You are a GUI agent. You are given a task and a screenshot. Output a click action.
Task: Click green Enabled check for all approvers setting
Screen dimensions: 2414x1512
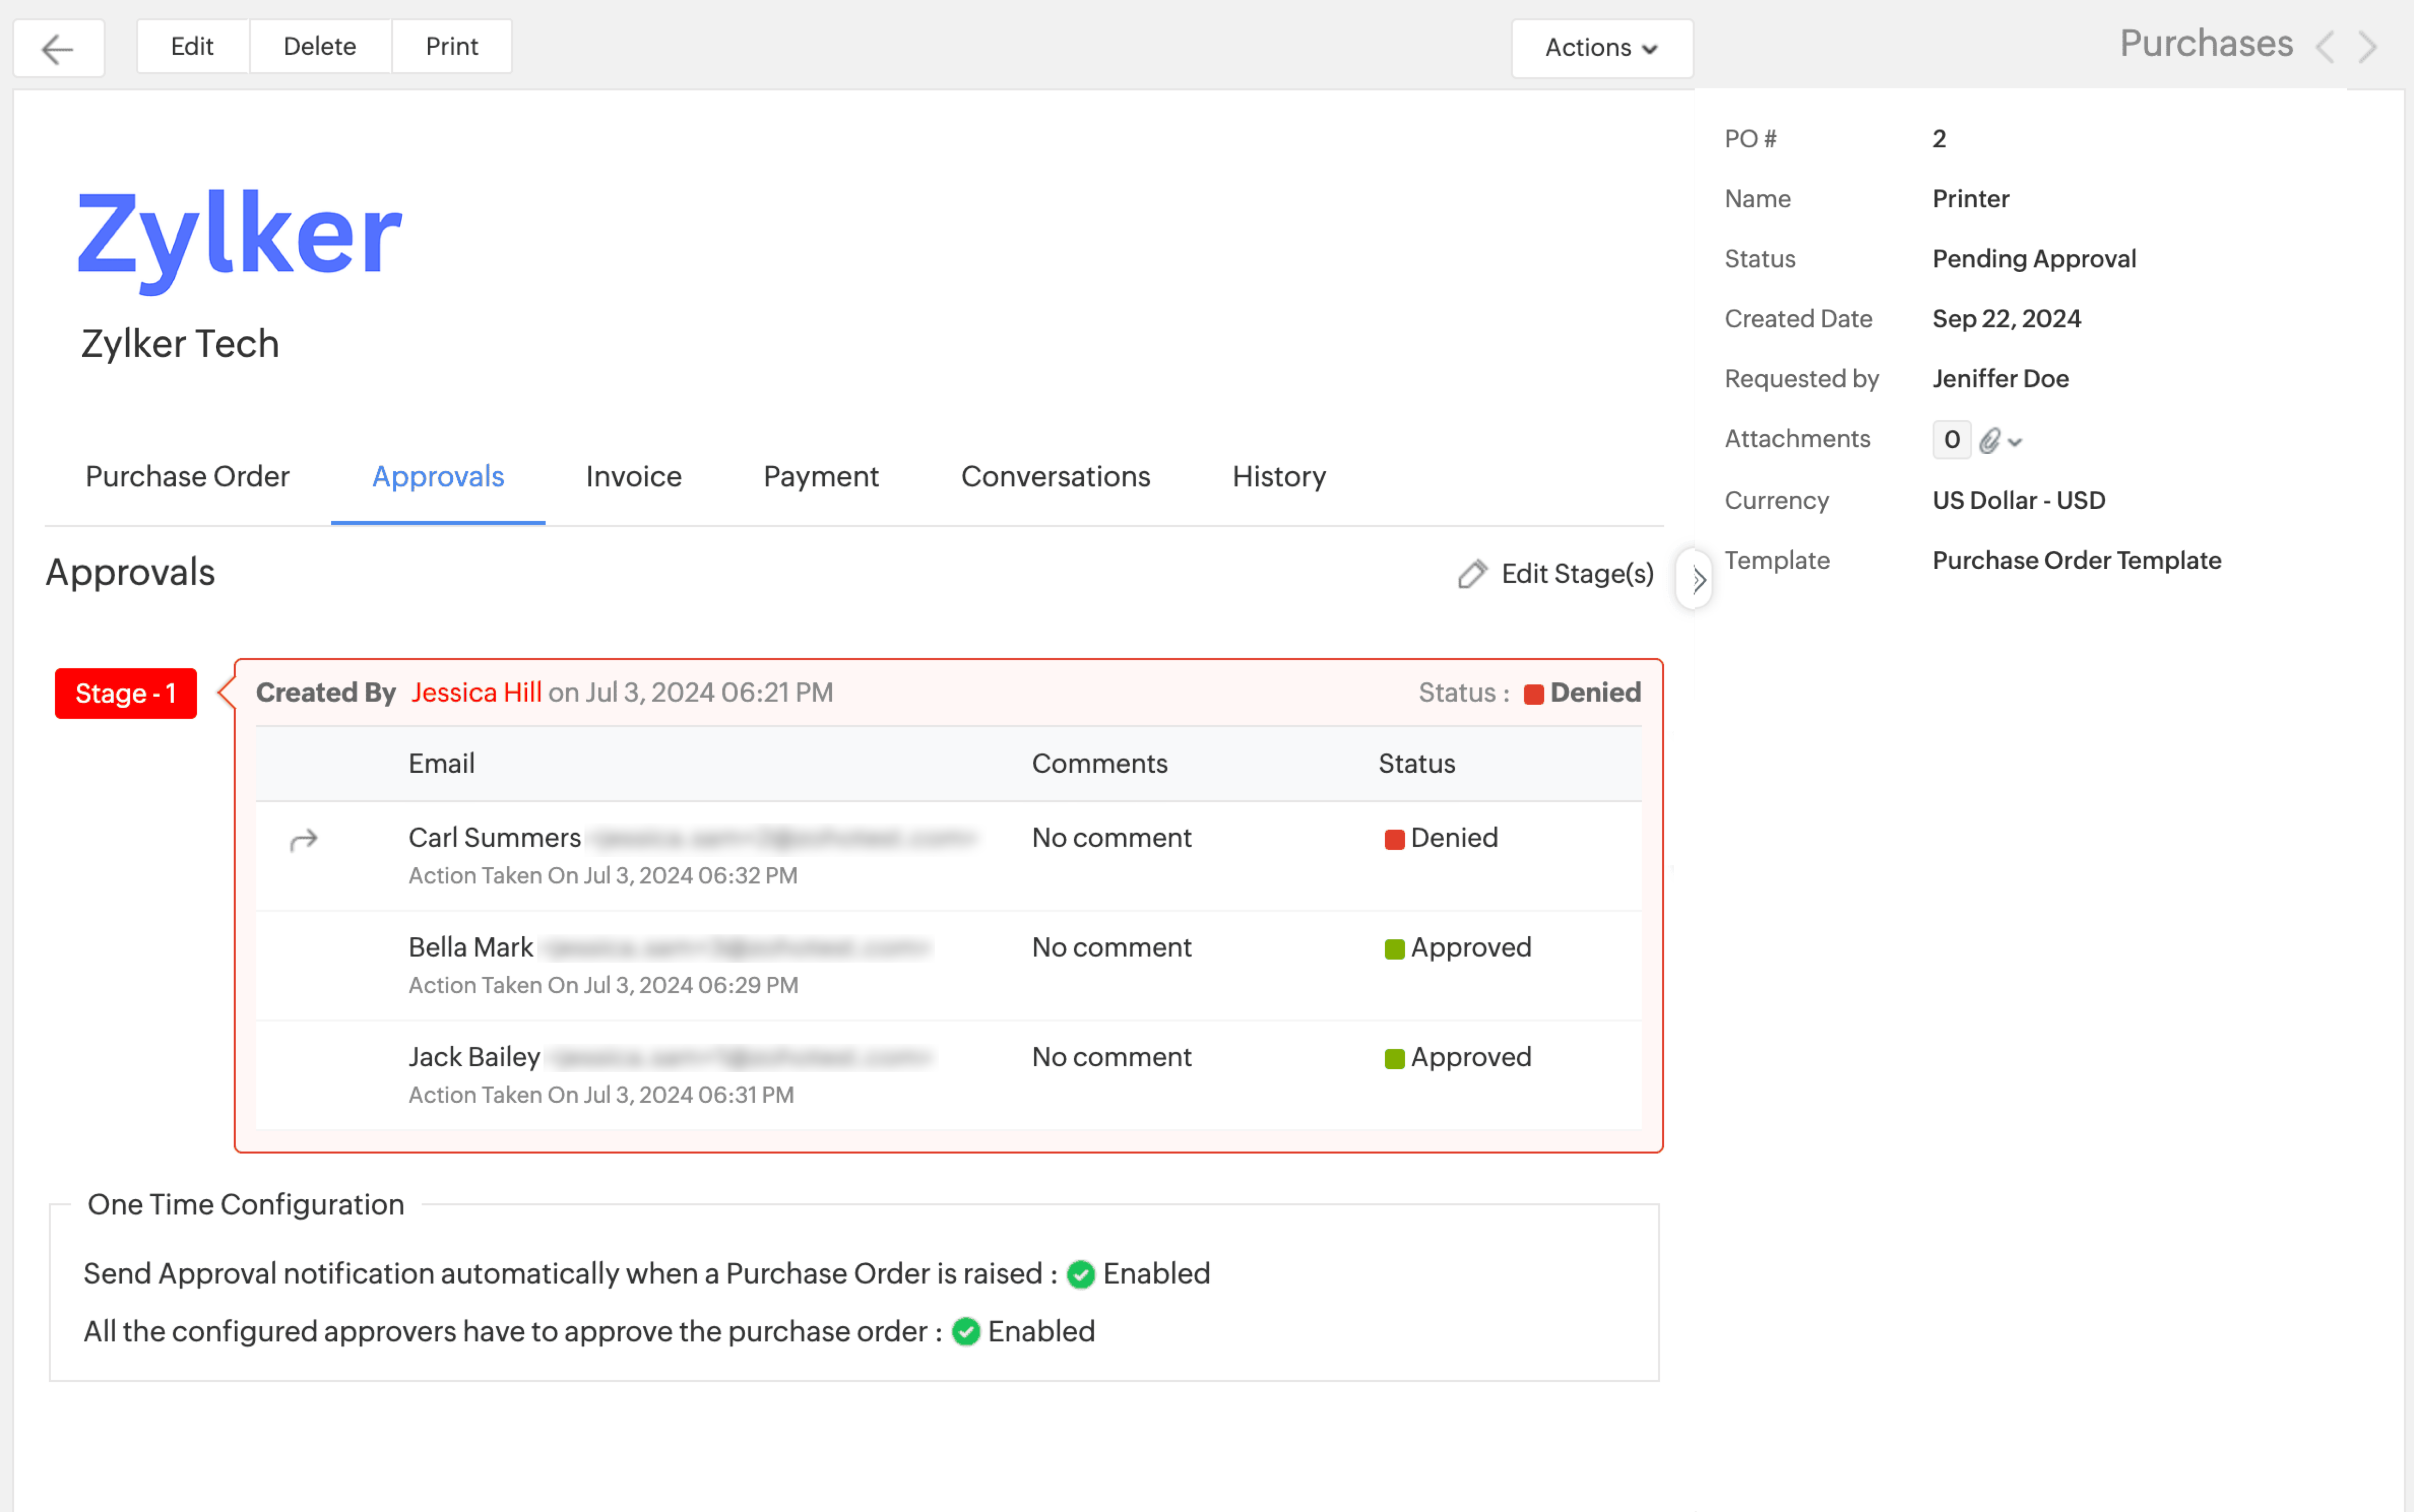965,1332
